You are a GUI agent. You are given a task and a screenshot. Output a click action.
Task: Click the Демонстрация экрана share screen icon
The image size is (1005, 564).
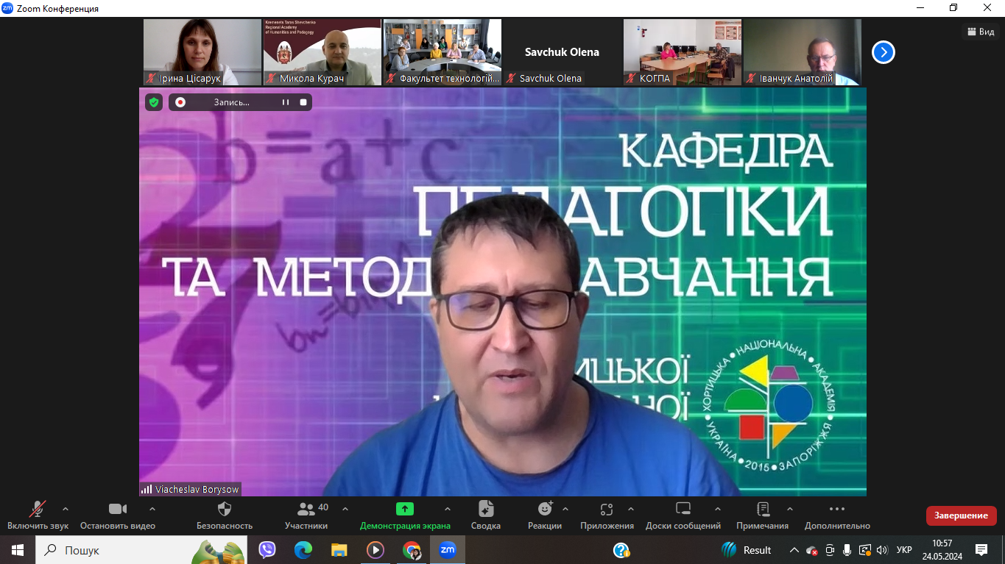(405, 509)
